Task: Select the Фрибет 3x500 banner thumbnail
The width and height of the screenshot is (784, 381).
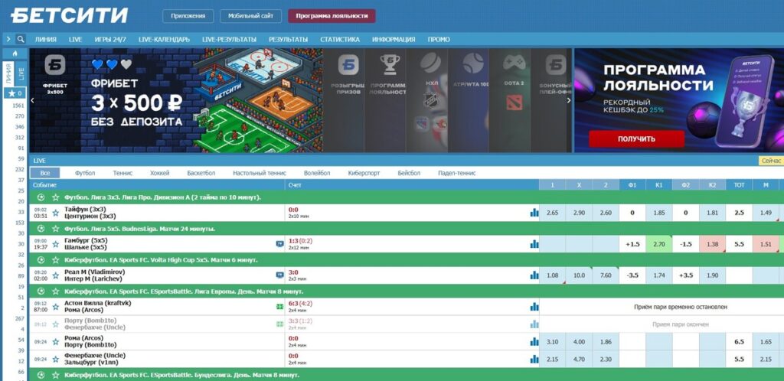Action: coord(55,100)
